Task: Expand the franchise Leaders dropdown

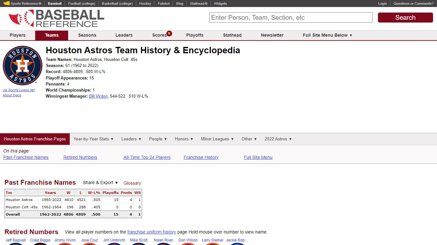Action: point(131,139)
